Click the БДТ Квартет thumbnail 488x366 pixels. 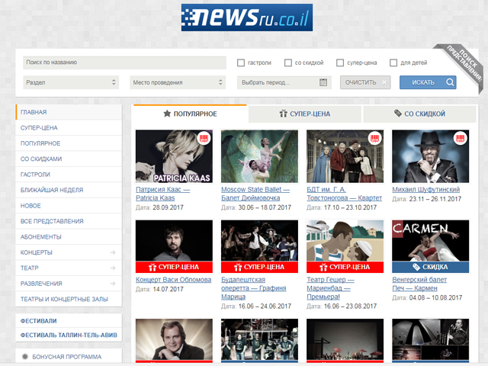pyautogui.click(x=345, y=156)
